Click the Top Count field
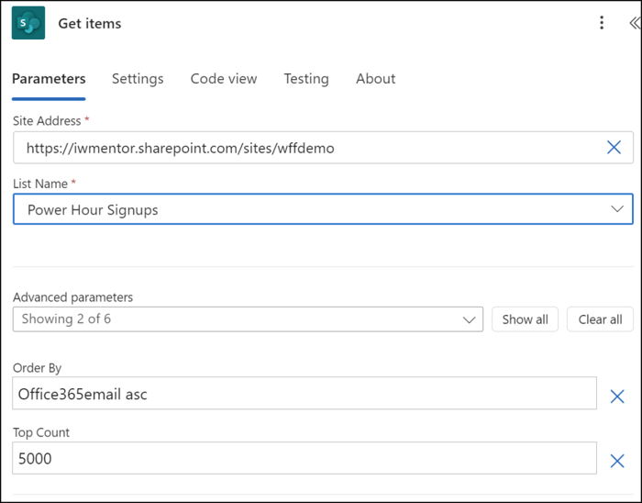Screen dimensions: 642x503 303,458
